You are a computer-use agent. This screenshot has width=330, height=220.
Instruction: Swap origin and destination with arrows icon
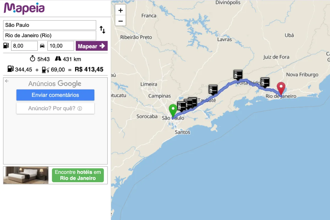coord(102,30)
